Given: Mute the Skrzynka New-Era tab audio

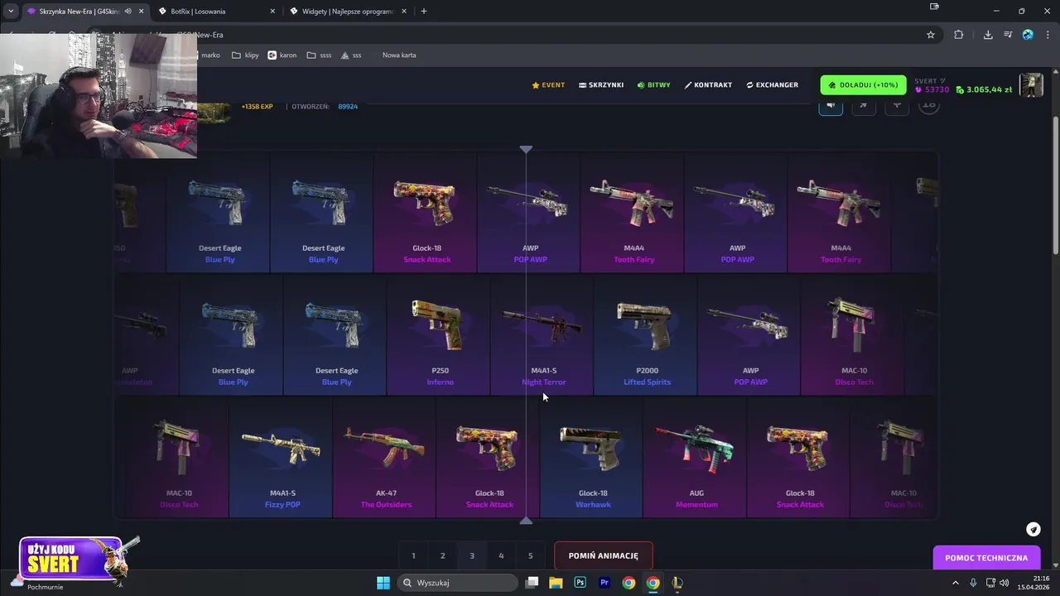Looking at the screenshot, I should (128, 12).
